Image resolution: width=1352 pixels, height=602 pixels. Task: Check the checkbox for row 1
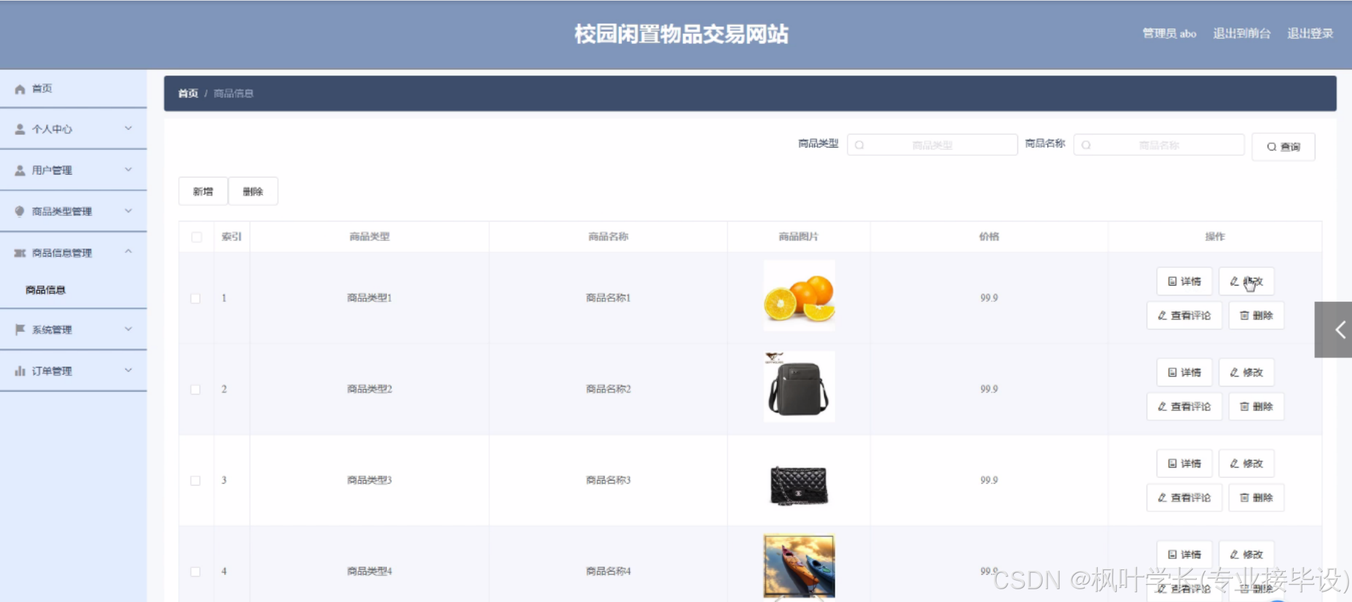click(195, 298)
